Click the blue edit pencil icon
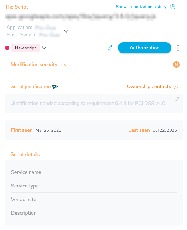 [110, 48]
